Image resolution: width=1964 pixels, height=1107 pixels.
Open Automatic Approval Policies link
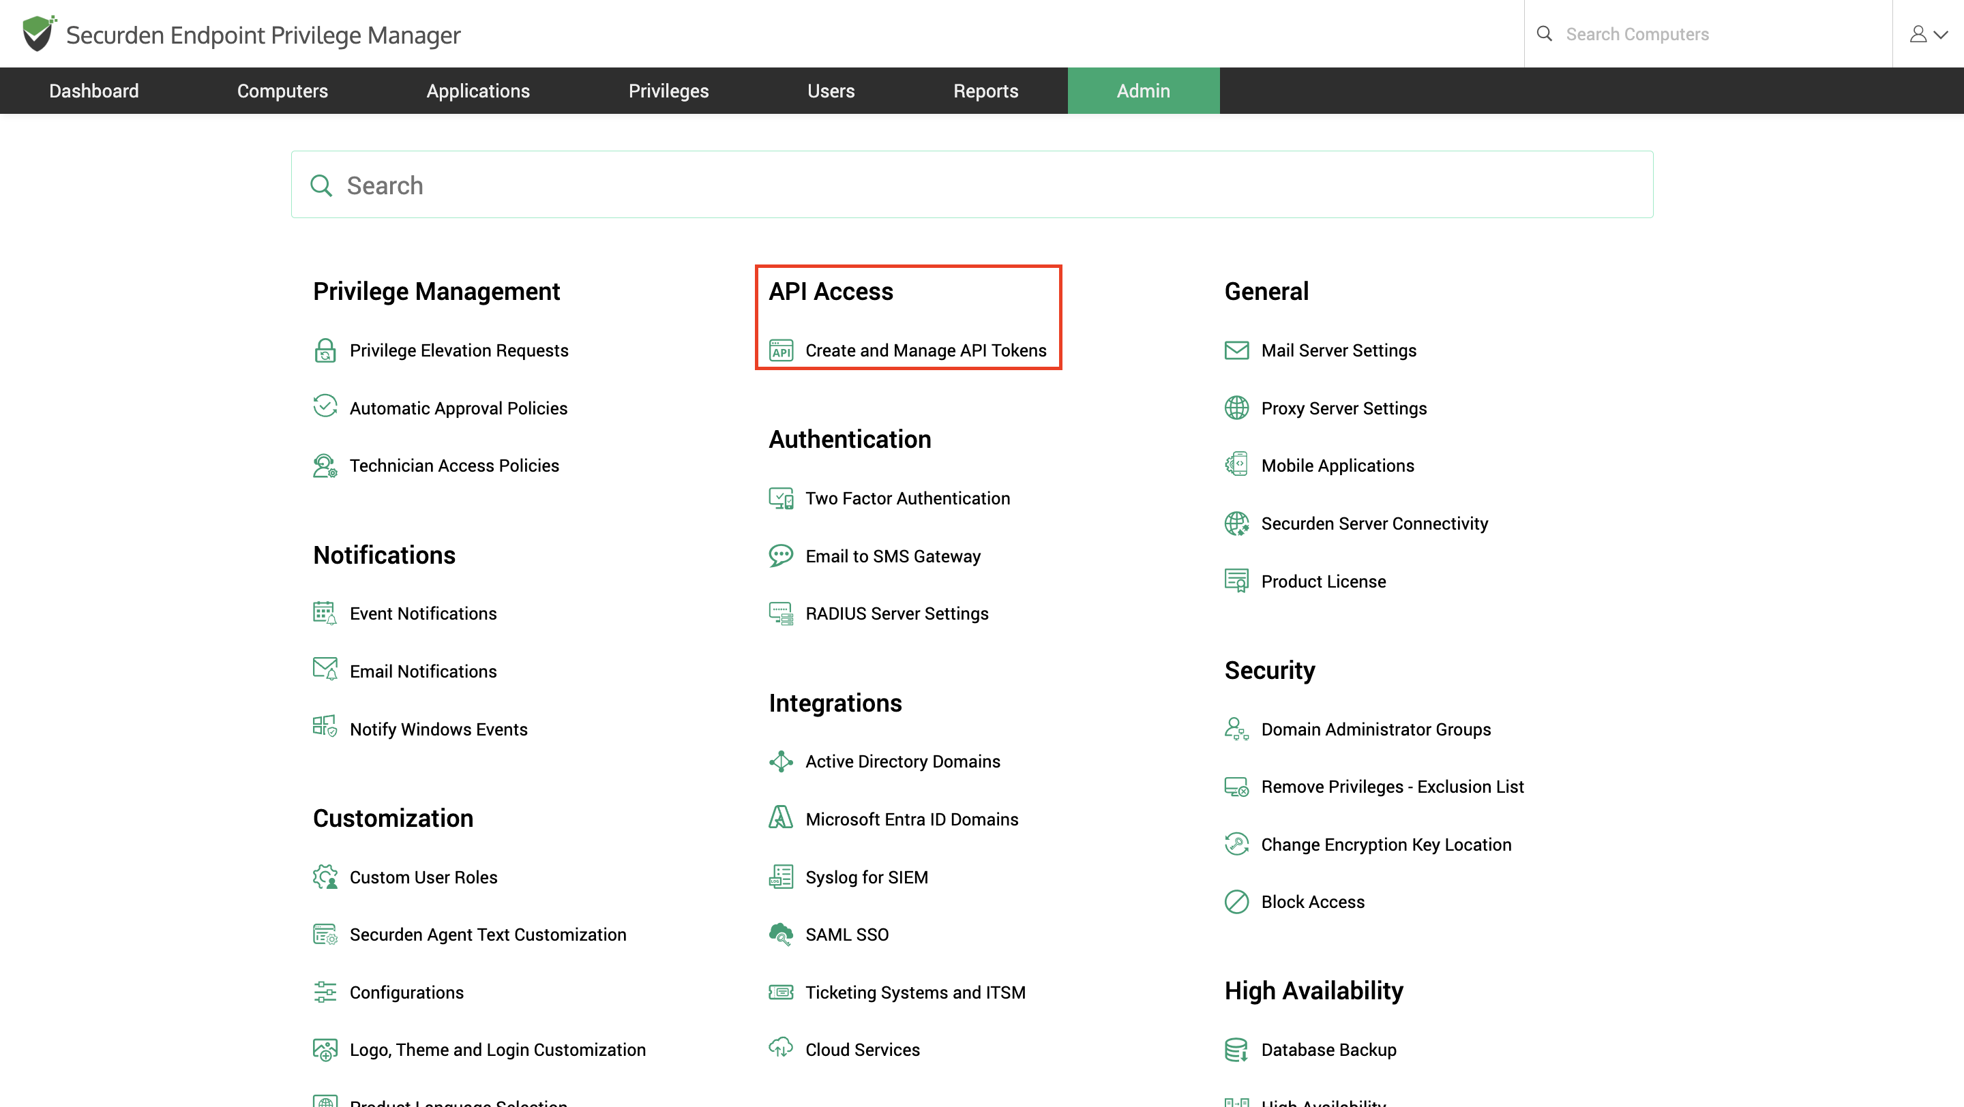coord(458,408)
